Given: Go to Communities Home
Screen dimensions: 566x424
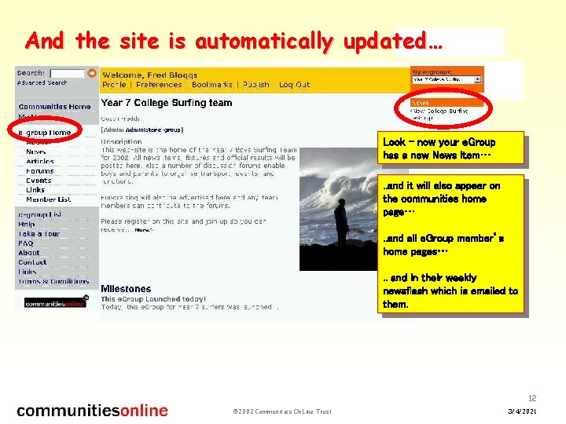Looking at the screenshot, I should (x=54, y=107).
